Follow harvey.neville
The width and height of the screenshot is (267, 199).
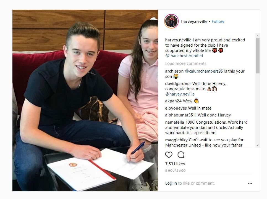[218, 22]
